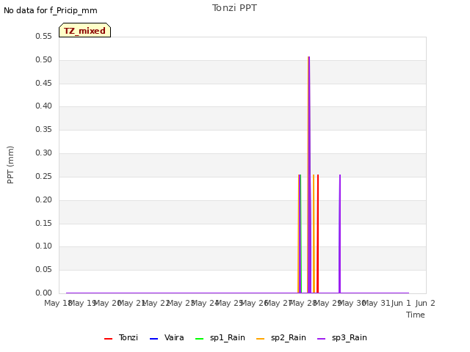Click the 0.35 y-axis tick label

coord(44,129)
